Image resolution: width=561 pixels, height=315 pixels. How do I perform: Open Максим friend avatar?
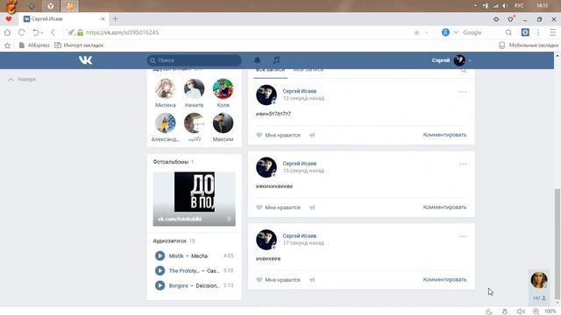pyautogui.click(x=223, y=122)
